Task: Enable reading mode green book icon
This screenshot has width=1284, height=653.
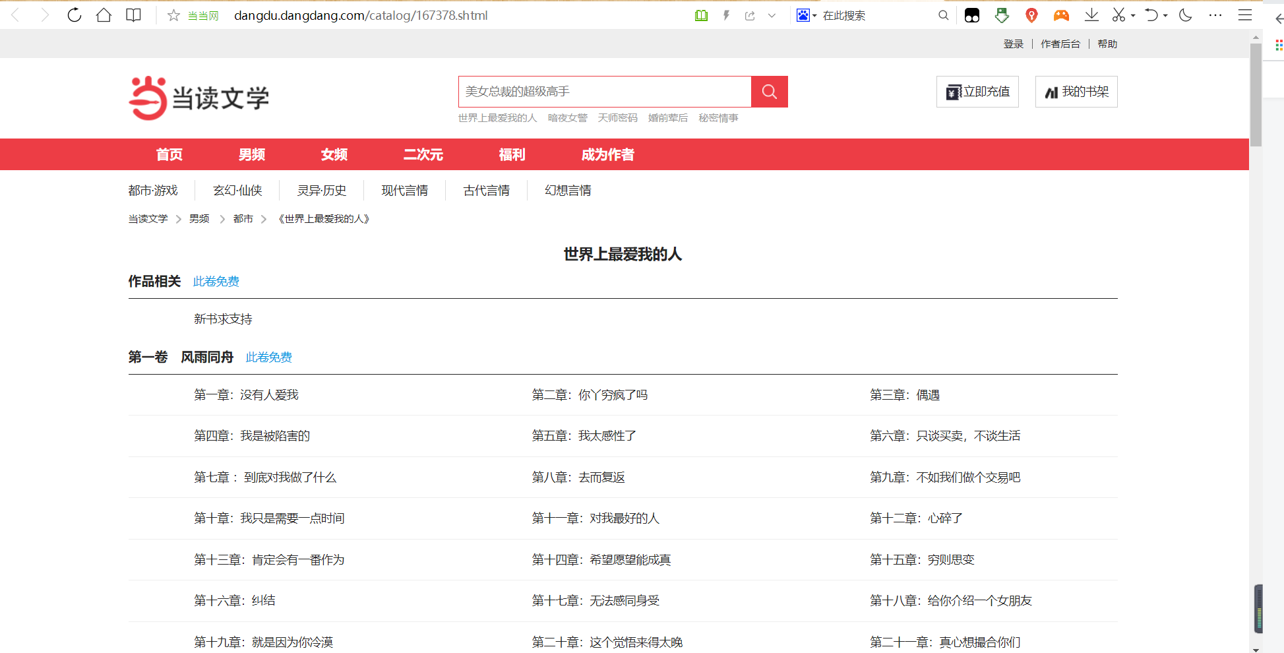Action: pyautogui.click(x=701, y=15)
